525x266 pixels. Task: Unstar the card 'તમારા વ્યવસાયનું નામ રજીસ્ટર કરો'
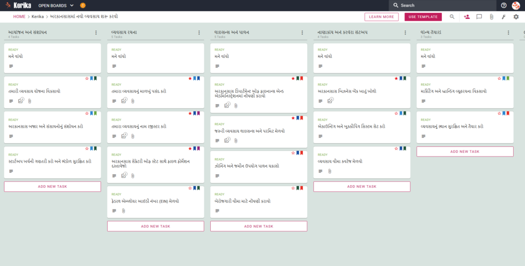click(190, 114)
